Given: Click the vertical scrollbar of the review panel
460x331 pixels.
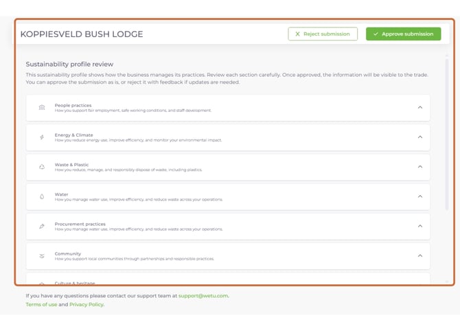Looking at the screenshot, I should coord(447,135).
